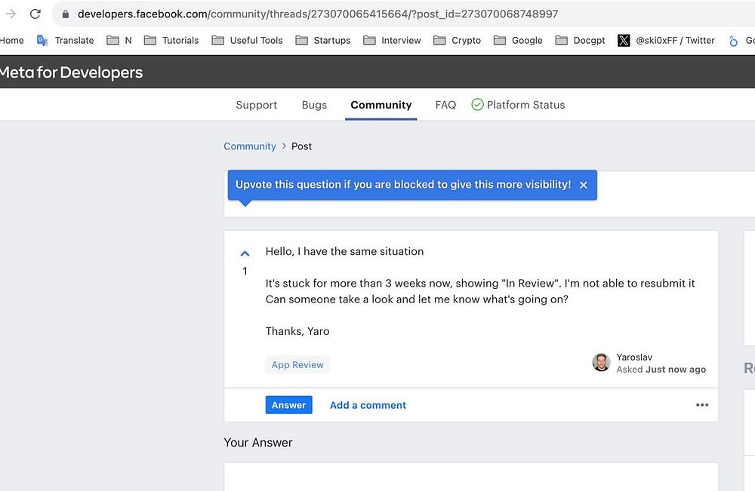Click the browser address bar URL

[317, 14]
